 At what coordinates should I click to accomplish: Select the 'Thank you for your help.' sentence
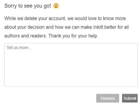tap(73, 36)
